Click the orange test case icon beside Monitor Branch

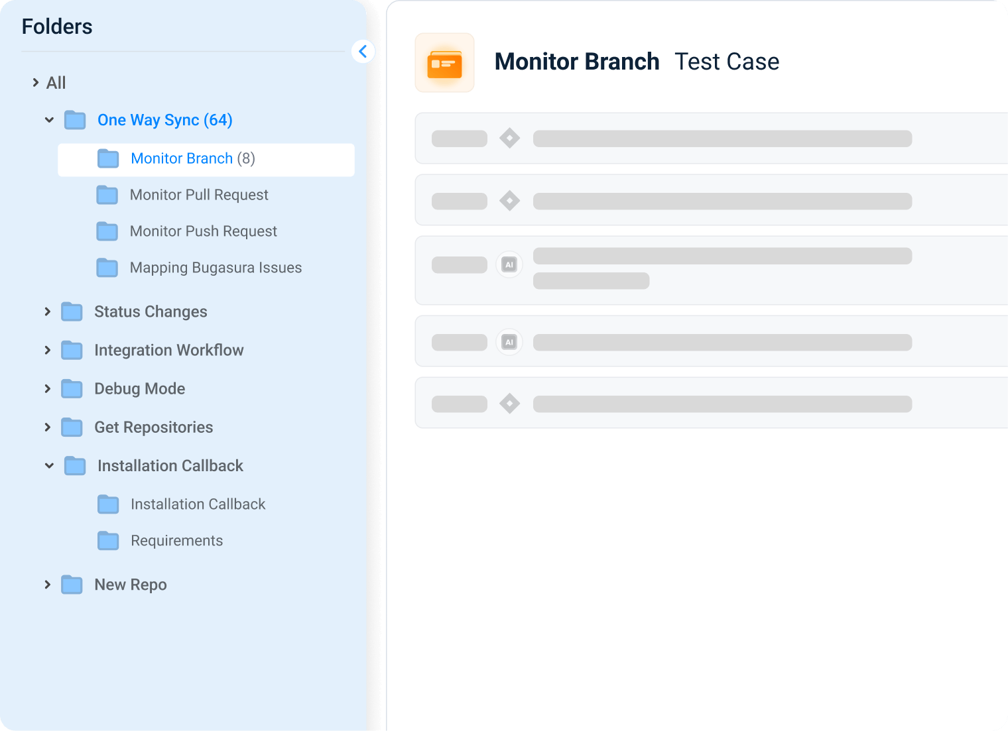(444, 62)
